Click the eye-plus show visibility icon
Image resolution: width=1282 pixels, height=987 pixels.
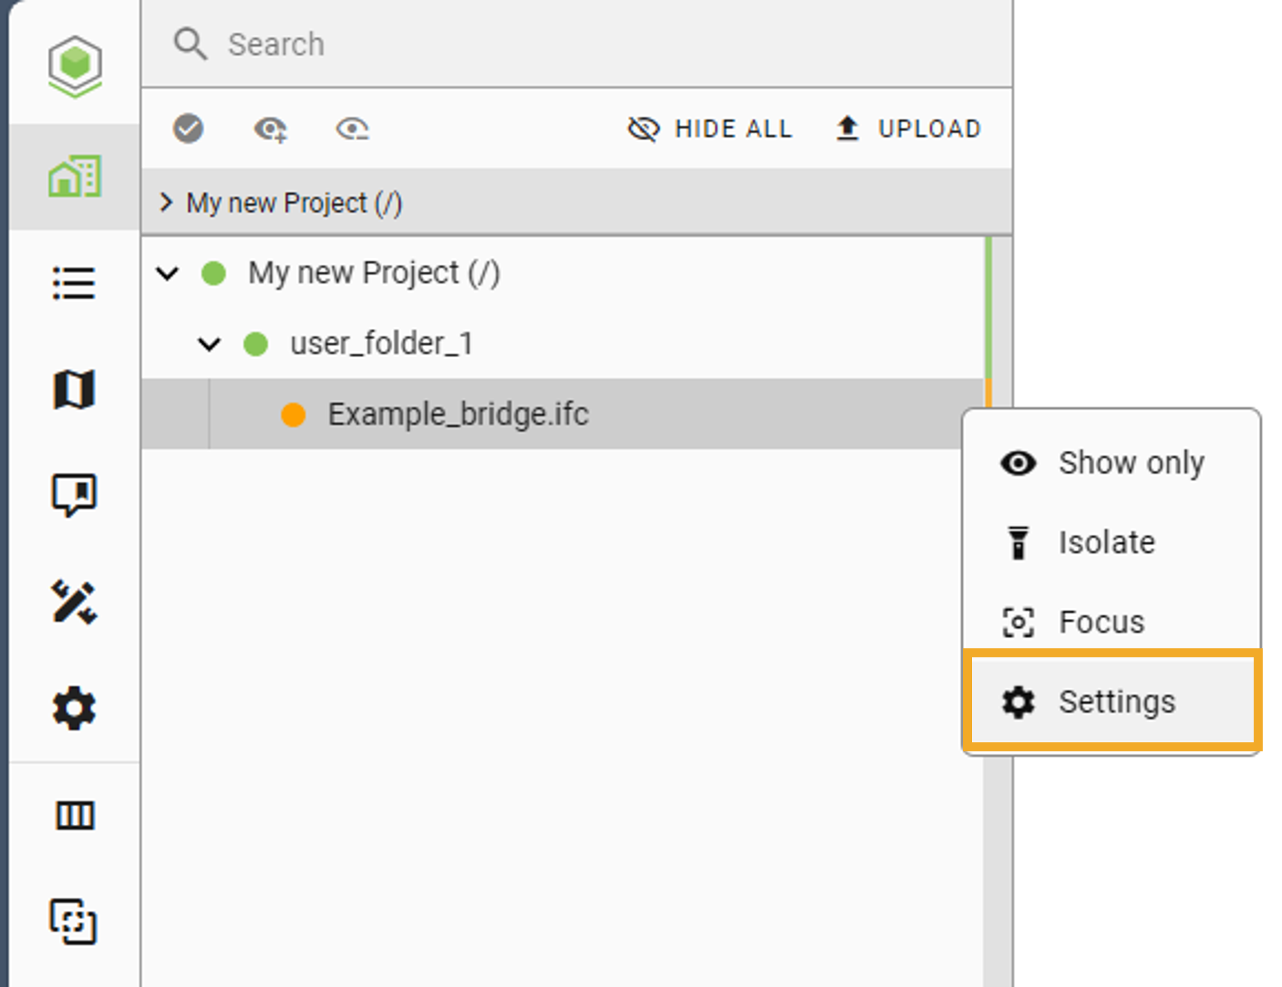(x=270, y=129)
